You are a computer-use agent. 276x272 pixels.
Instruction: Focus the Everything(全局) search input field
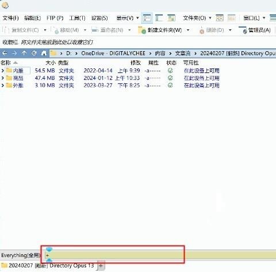(160, 255)
